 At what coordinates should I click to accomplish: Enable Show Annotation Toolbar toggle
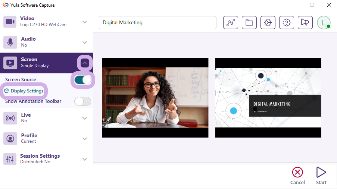coord(83,101)
